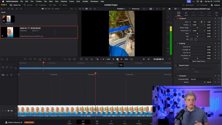Viewport: 222px width, 125px height.
Task: Mute the timeline track speaker icon
Action: tap(8, 111)
